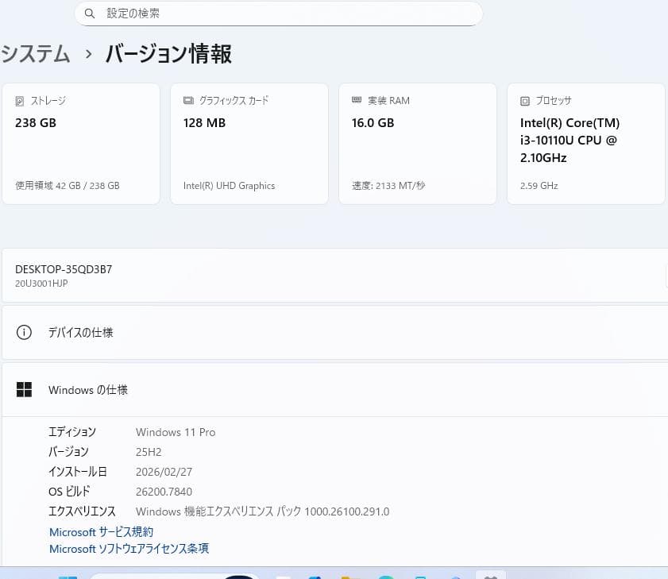Select the OS build 26200.7840
668x579 pixels.
(x=164, y=492)
